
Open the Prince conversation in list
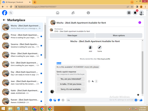22,36
